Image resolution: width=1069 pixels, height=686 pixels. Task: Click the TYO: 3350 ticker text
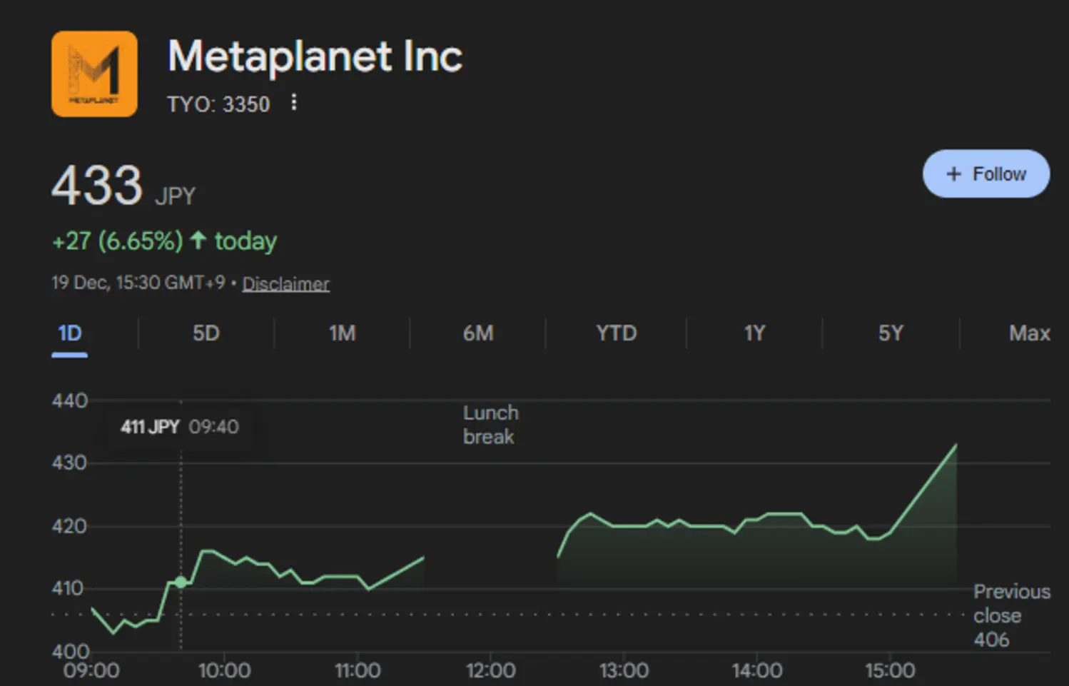tap(218, 104)
